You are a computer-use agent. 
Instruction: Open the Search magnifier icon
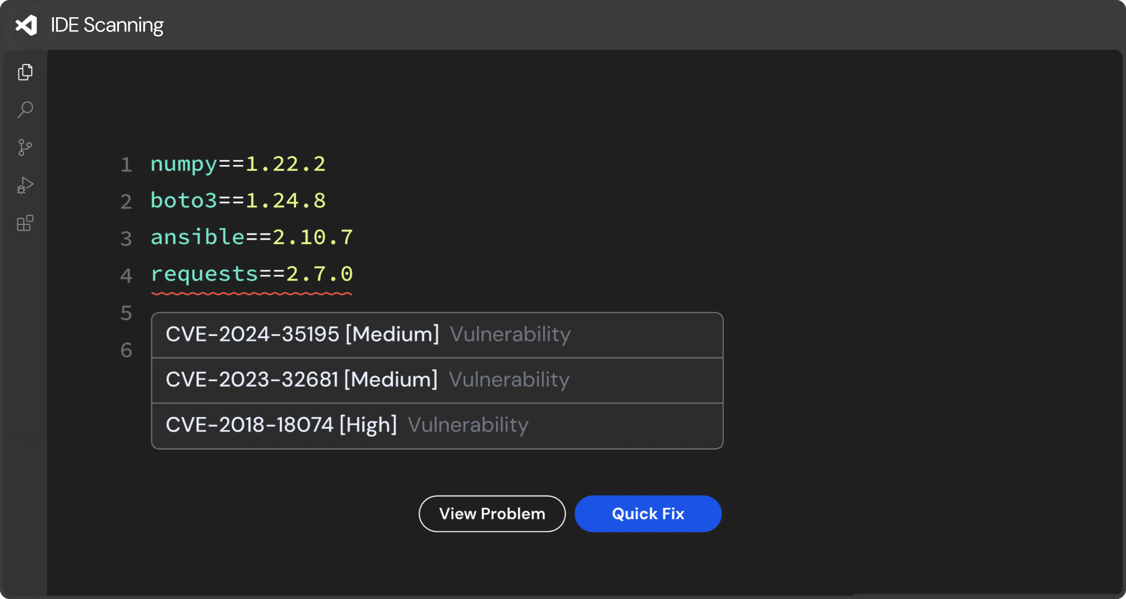(25, 110)
